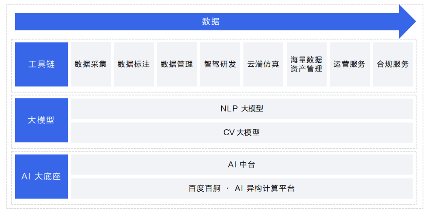Image resolution: width=429 pixels, height=215 pixels.
Task: Click the 海量数据资产管理 tile
Action: (306, 64)
